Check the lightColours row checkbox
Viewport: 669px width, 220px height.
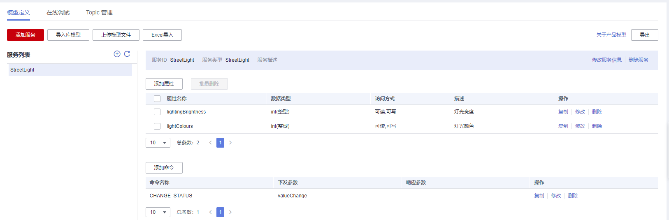(x=157, y=126)
